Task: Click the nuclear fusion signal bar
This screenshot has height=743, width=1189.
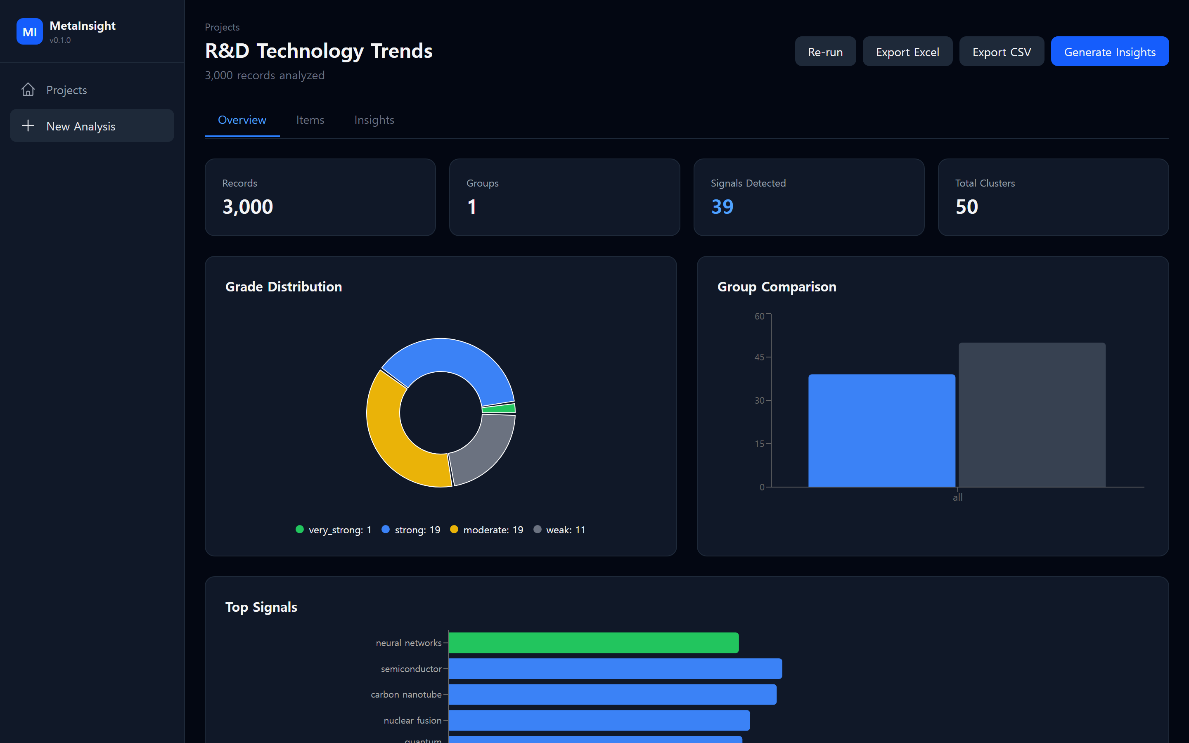Action: (599, 720)
